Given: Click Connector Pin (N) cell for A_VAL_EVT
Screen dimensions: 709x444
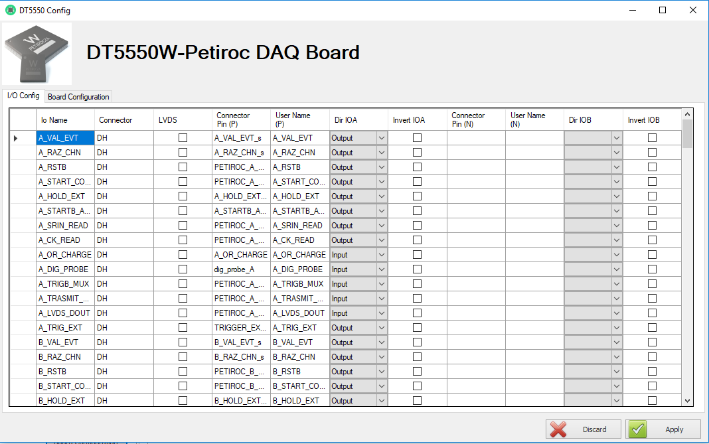Looking at the screenshot, I should pyautogui.click(x=476, y=138).
